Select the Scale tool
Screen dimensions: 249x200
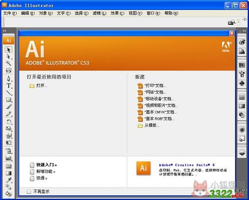pos(9,129)
